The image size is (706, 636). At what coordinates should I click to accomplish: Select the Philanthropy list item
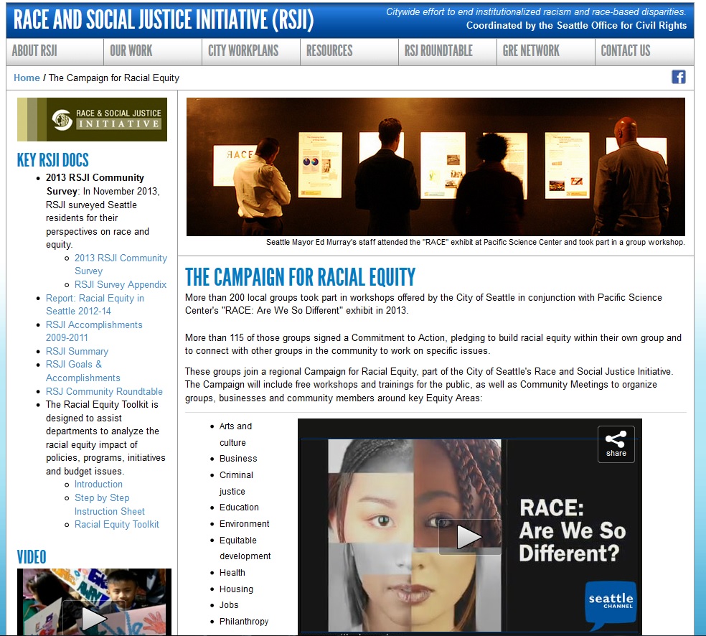click(244, 622)
